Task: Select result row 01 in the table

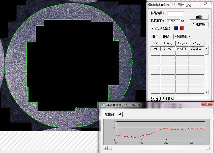Action: point(177,49)
